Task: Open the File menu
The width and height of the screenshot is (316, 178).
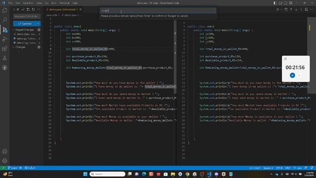Action: 10,3
